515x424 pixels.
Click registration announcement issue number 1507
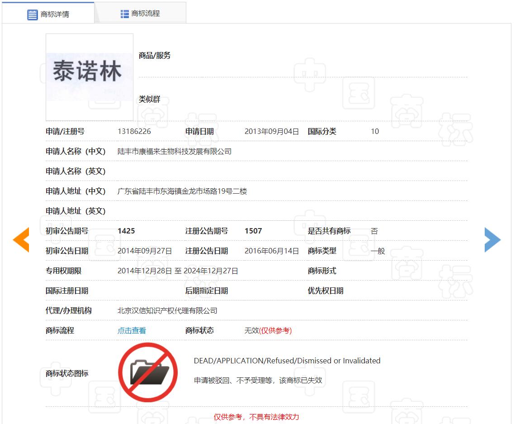tap(253, 231)
